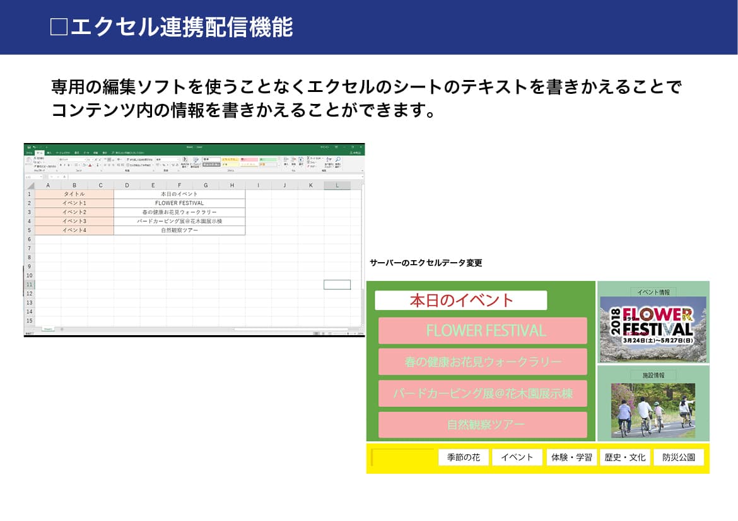The image size is (738, 521).
Task: Open the Flower Festival 2018 thumbnail
Action: pyautogui.click(x=653, y=329)
